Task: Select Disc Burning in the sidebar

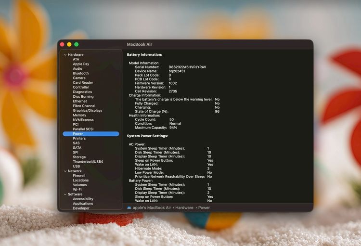Action: click(83, 96)
